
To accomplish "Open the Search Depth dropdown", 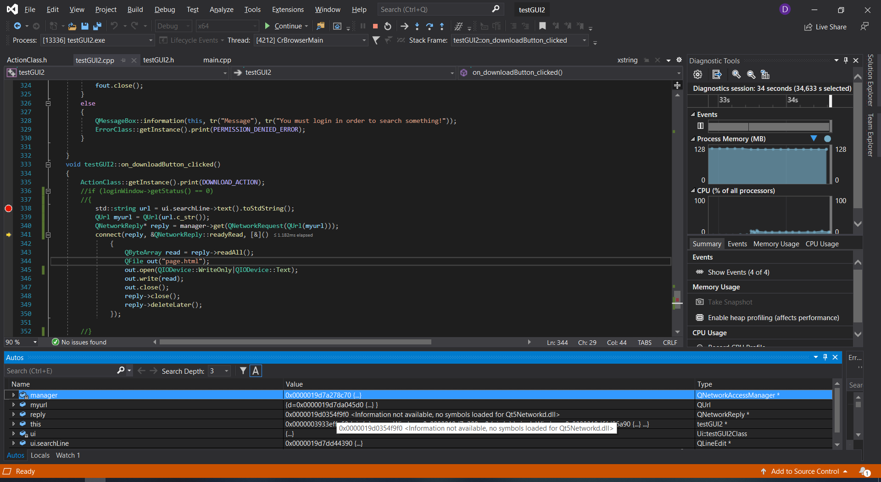I will click(219, 371).
